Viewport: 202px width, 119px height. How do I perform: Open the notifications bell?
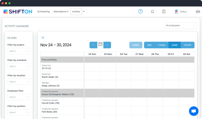152,12
